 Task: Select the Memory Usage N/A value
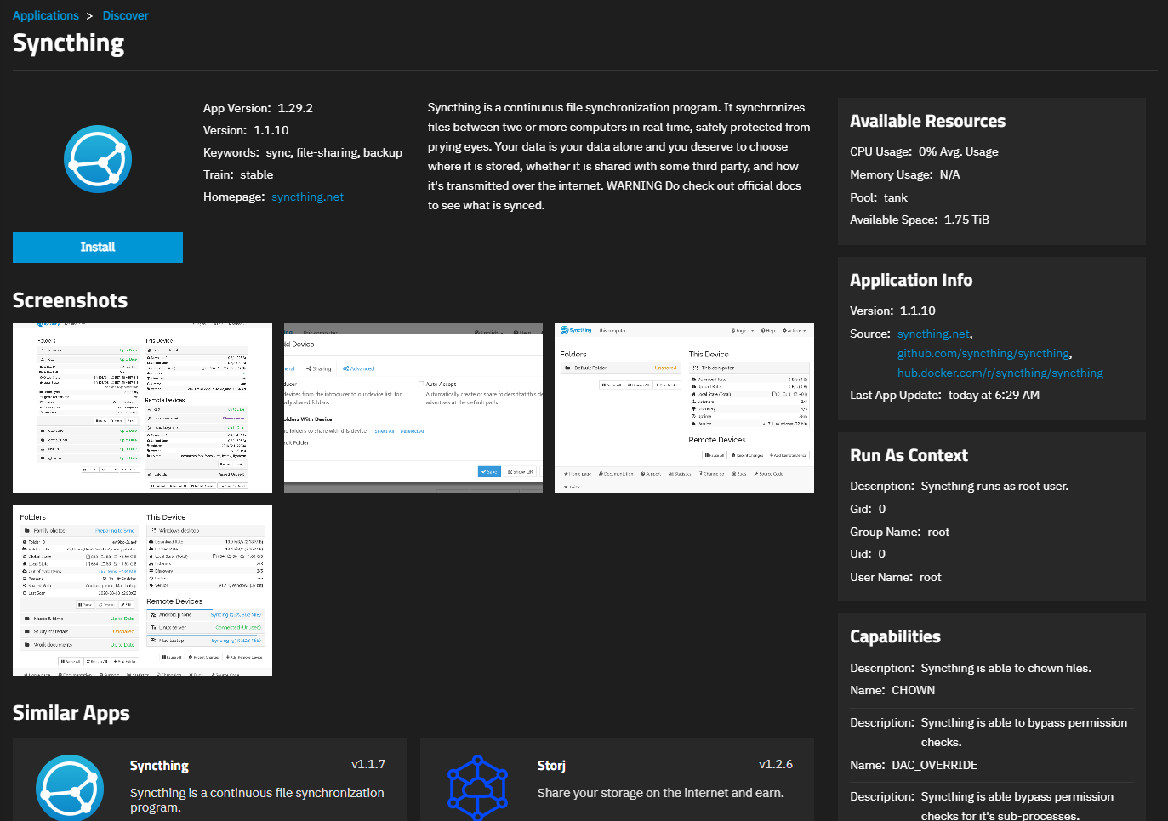949,174
